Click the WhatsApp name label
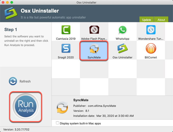 pos(122,39)
